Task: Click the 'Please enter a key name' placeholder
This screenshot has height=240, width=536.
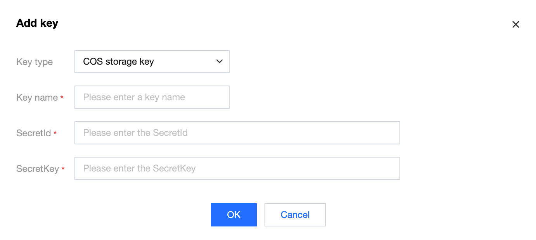Action: 134,97
